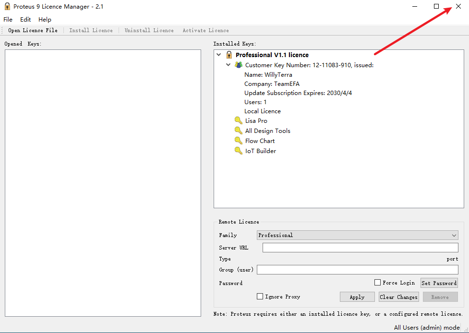Screen dimensions: 469x333
Task: Click the padlock icon beside Professional V1.1 licence
Action: point(229,55)
